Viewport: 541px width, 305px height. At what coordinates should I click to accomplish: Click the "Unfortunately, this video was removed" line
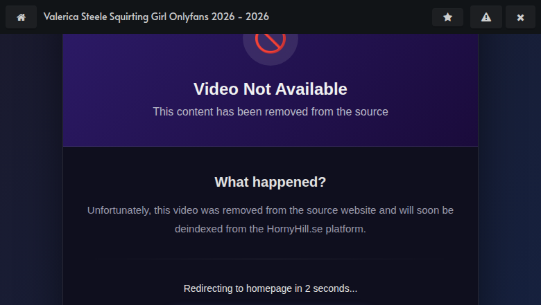(x=270, y=210)
